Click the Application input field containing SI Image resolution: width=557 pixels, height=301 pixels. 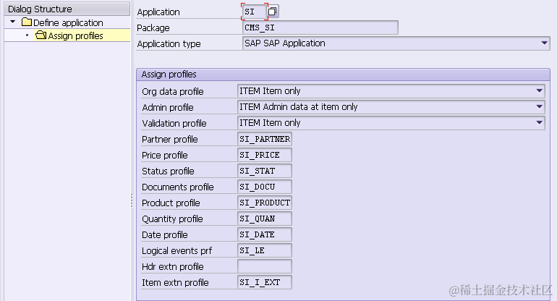254,12
